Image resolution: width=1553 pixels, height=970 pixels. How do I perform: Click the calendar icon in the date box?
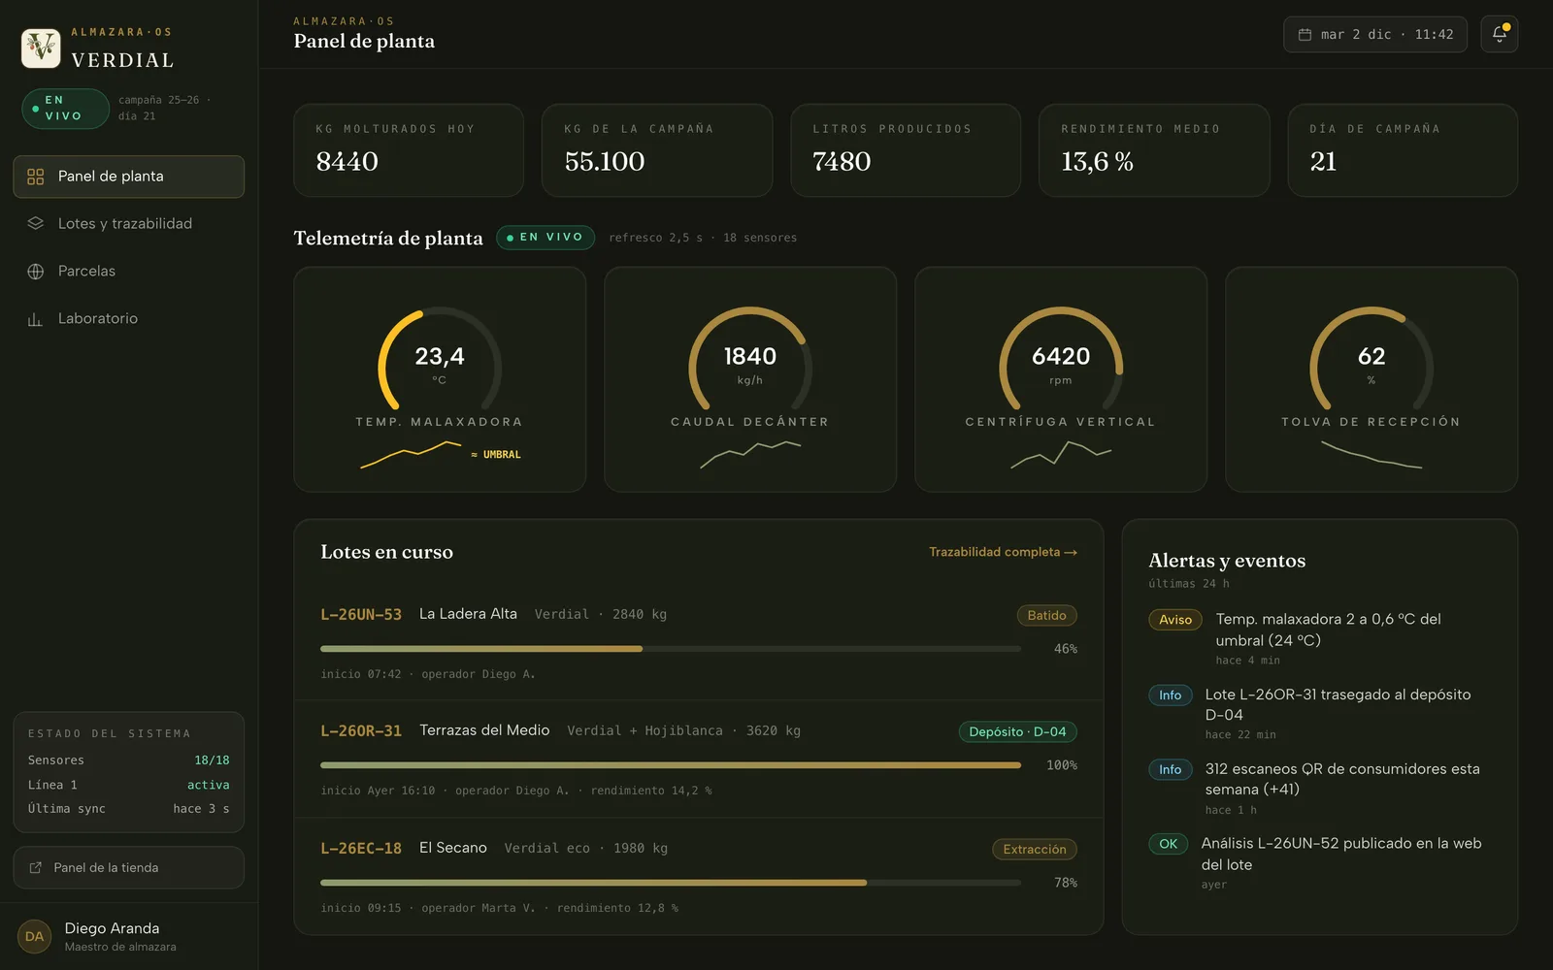1305,34
